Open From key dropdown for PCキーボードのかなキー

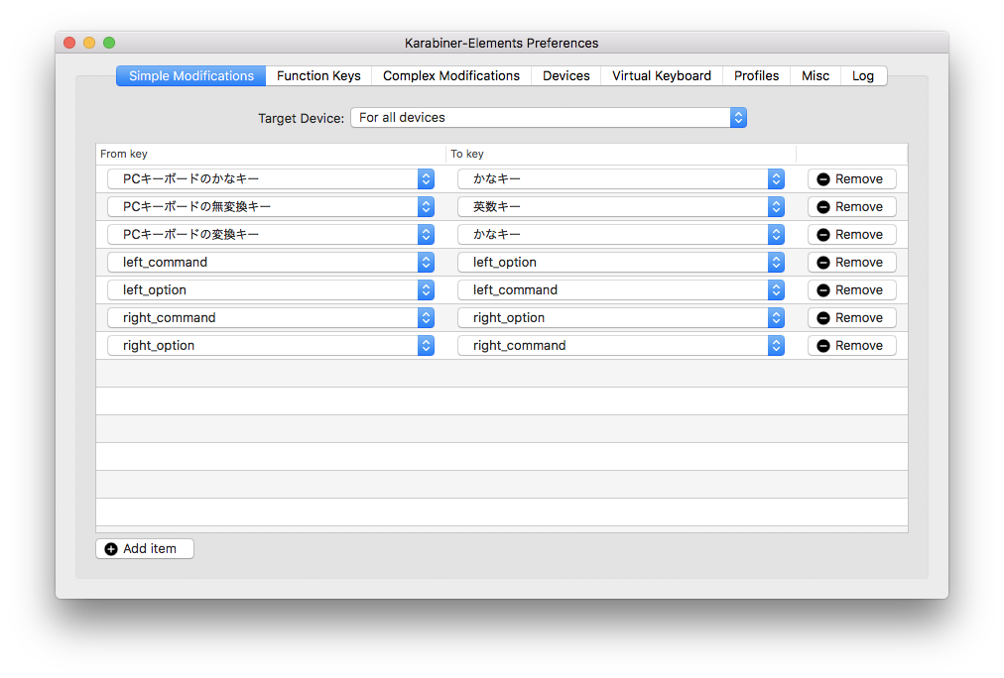(271, 179)
